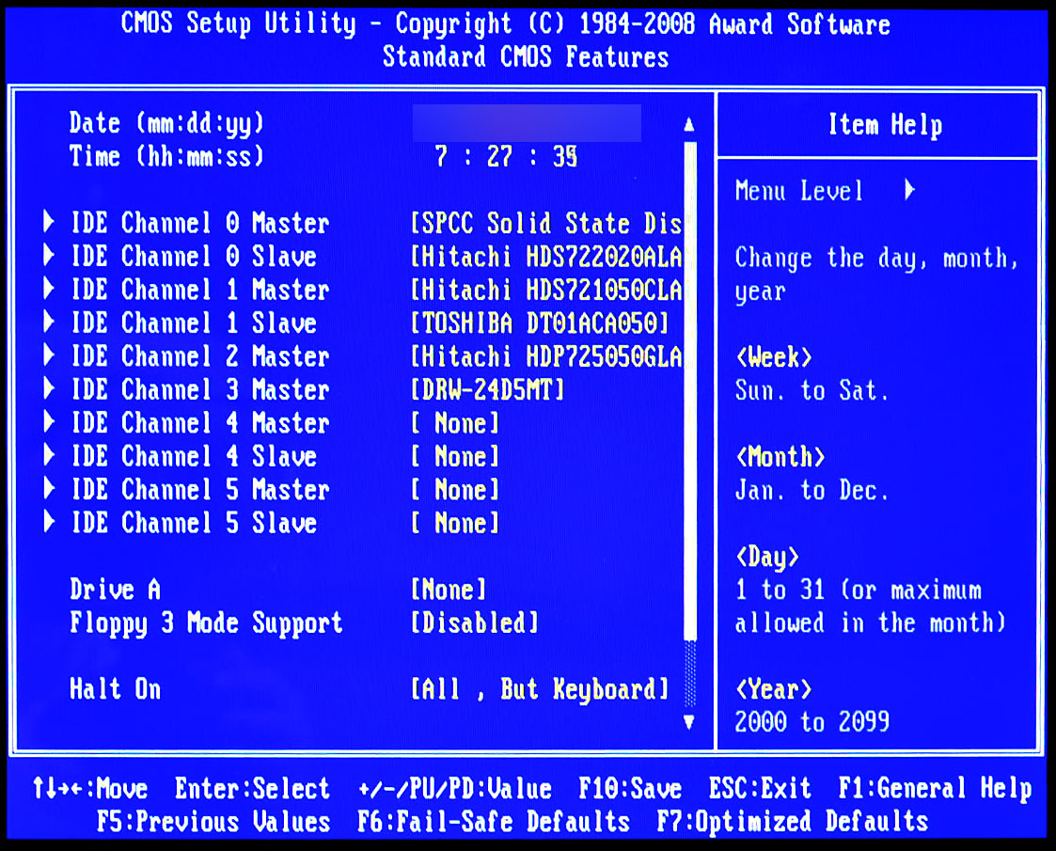Click the <Day> help heading
Image resolution: width=1056 pixels, height=851 pixels.
click(767, 558)
